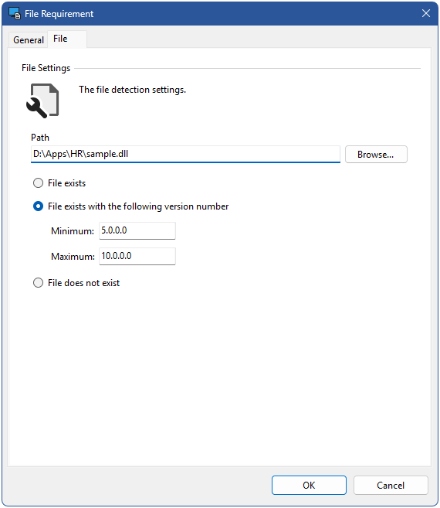
Task: Select the 'File exists' radio option
Action: click(59, 183)
